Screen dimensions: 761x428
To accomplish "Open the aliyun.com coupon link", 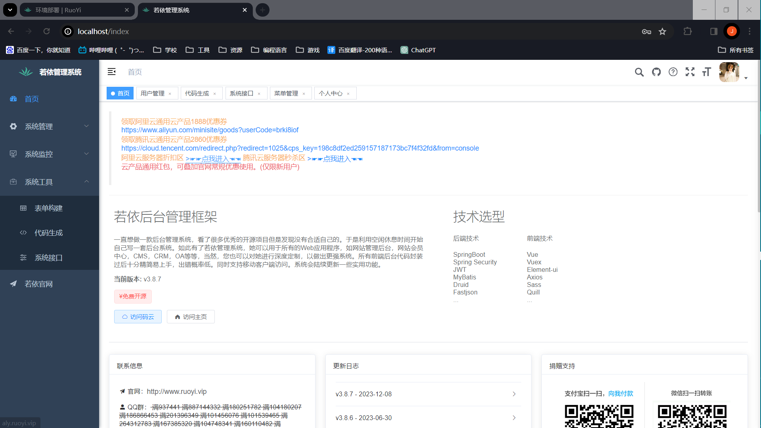I will (x=210, y=130).
